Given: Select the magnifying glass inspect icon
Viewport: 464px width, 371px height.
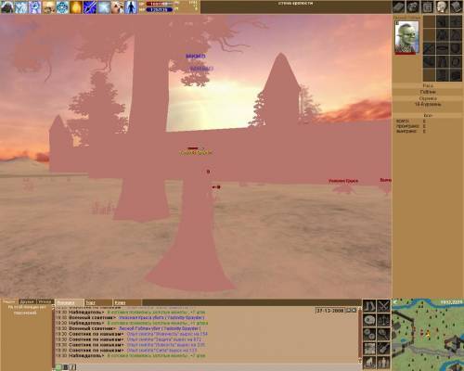Looking at the screenshot, I should click(x=383, y=335).
